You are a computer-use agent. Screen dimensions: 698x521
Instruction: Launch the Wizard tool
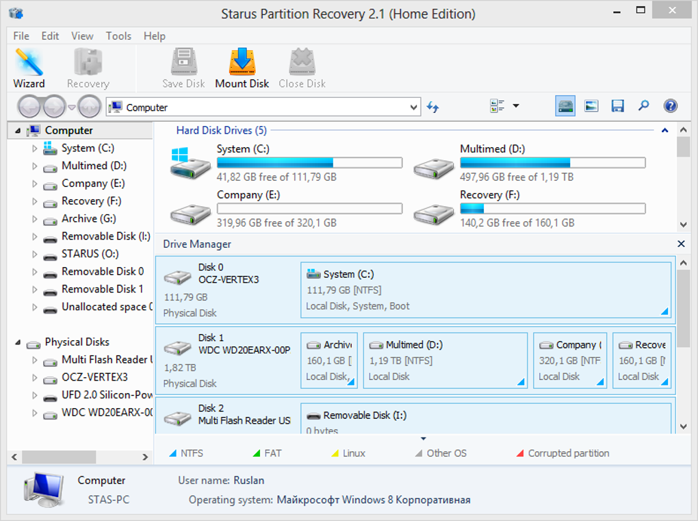coord(29,68)
